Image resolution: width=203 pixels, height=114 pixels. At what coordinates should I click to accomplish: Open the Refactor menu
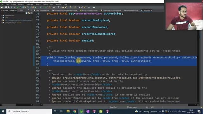pyautogui.click(x=21, y=4)
